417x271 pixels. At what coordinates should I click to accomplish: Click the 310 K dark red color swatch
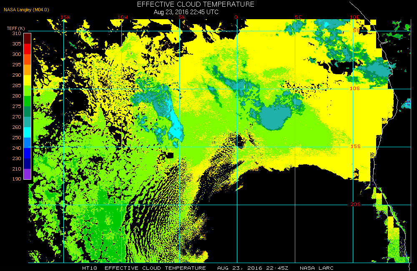click(27, 38)
